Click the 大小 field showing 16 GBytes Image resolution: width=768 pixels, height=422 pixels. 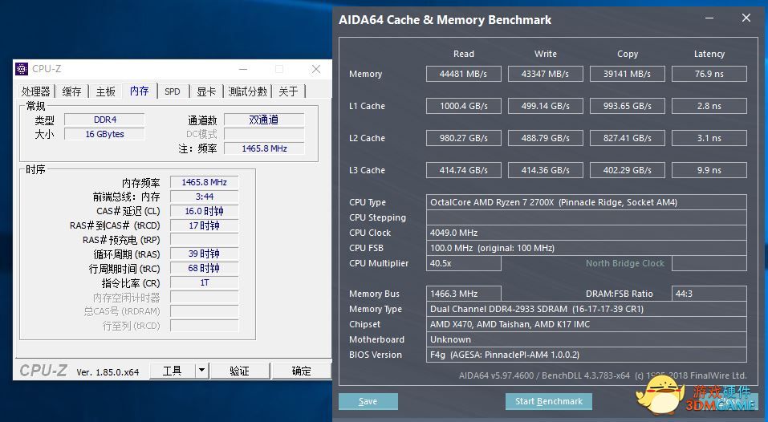(x=105, y=134)
